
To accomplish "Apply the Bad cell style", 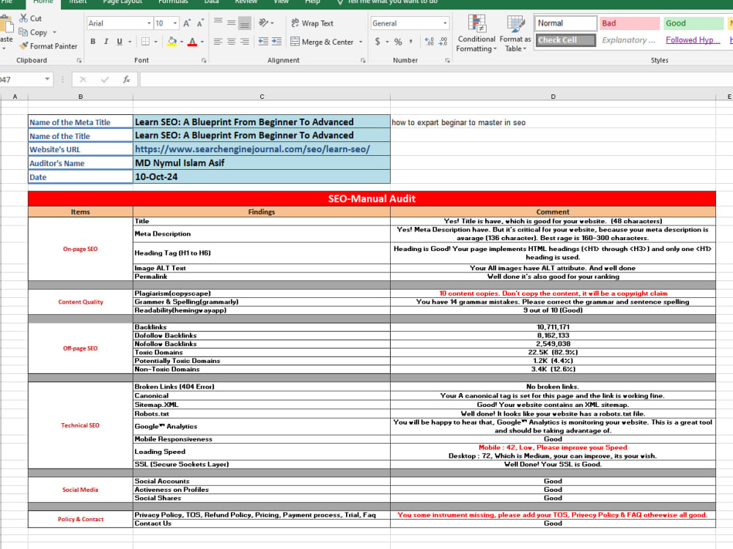I will 629,23.
